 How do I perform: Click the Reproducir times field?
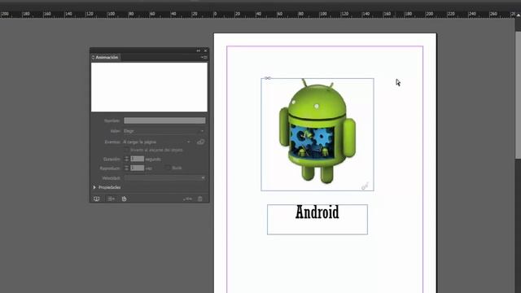138,168
